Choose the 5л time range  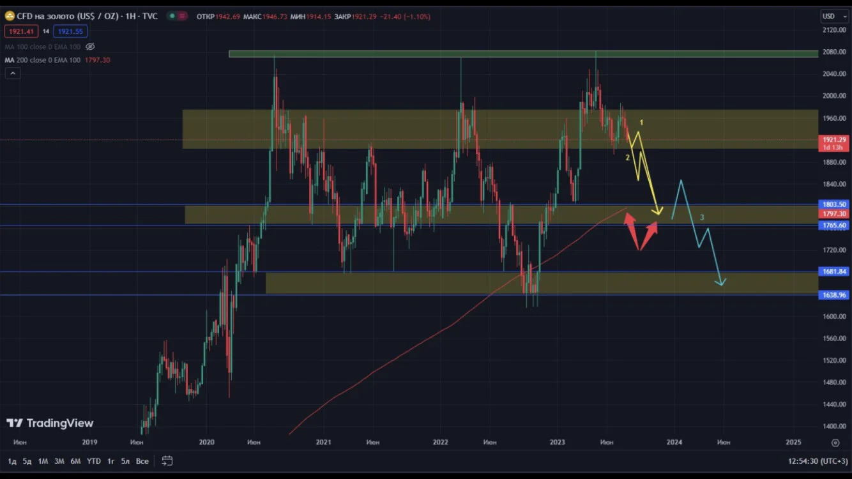coord(125,461)
